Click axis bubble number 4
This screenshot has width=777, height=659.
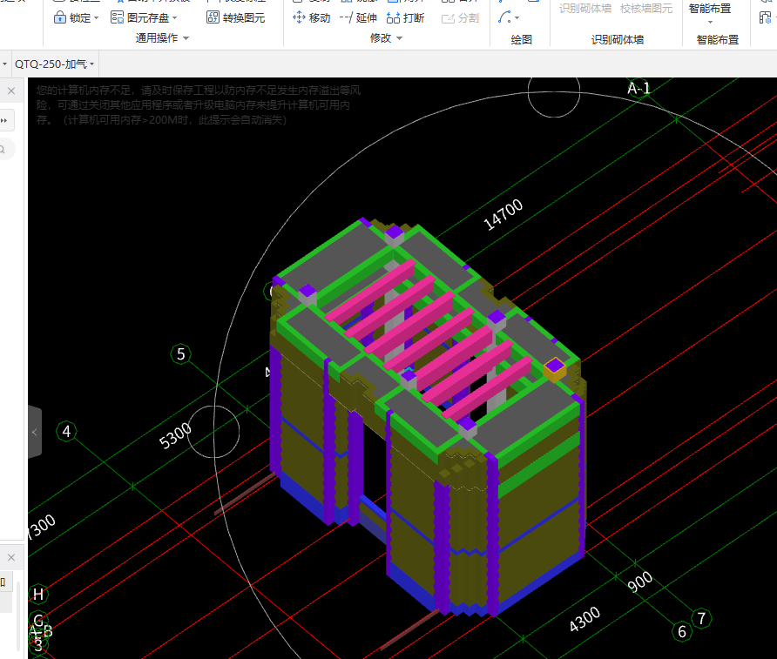66,431
